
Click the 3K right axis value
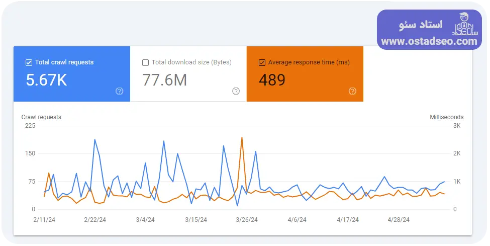(x=457, y=126)
